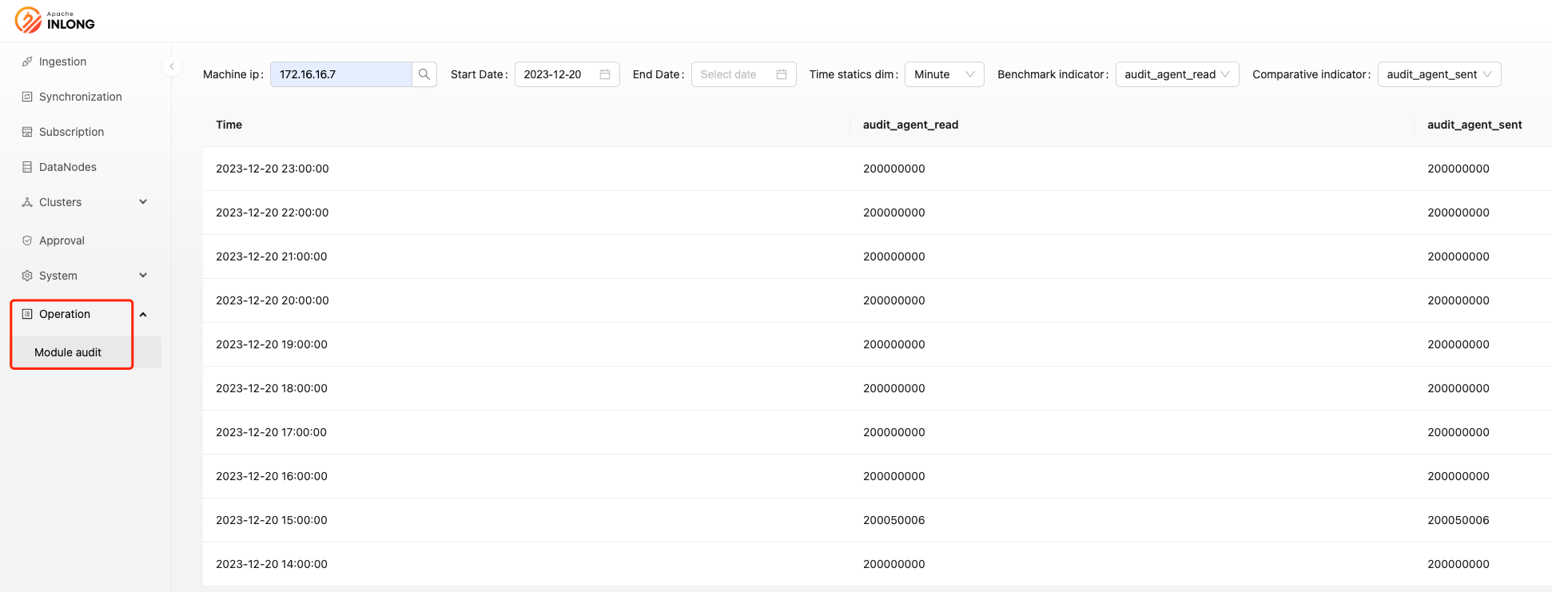
Task: Expand the Clusters submenu chevron
Action: tap(143, 202)
